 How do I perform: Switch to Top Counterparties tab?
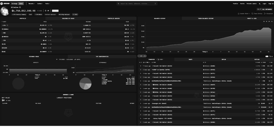click(x=102, y=57)
